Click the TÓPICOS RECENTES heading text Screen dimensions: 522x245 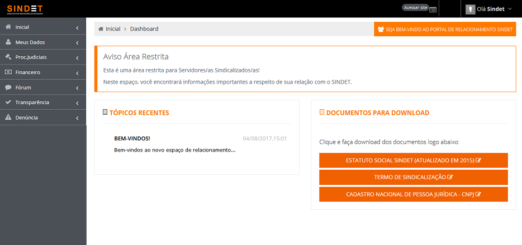139,112
